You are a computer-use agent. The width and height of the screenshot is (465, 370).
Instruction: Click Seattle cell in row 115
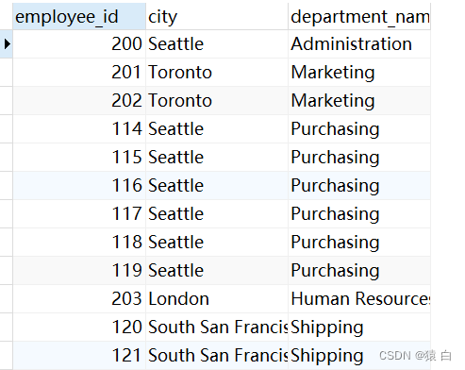click(x=217, y=158)
